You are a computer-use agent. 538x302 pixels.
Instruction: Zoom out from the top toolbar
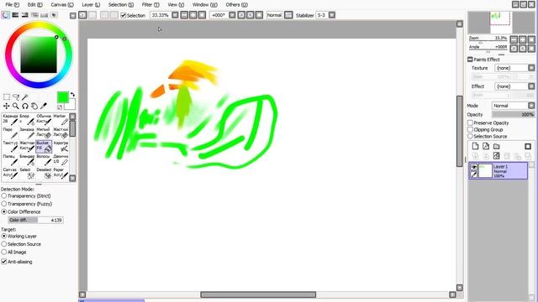click(184, 15)
